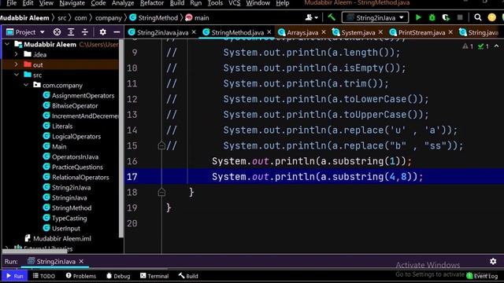This screenshot has width=504, height=283.
Task: Open the String2inJava run configuration dropdown
Action: (x=375, y=17)
